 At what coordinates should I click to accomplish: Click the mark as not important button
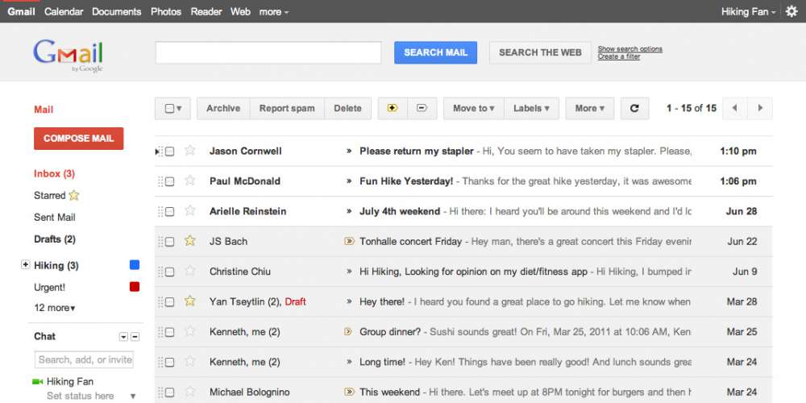click(422, 109)
